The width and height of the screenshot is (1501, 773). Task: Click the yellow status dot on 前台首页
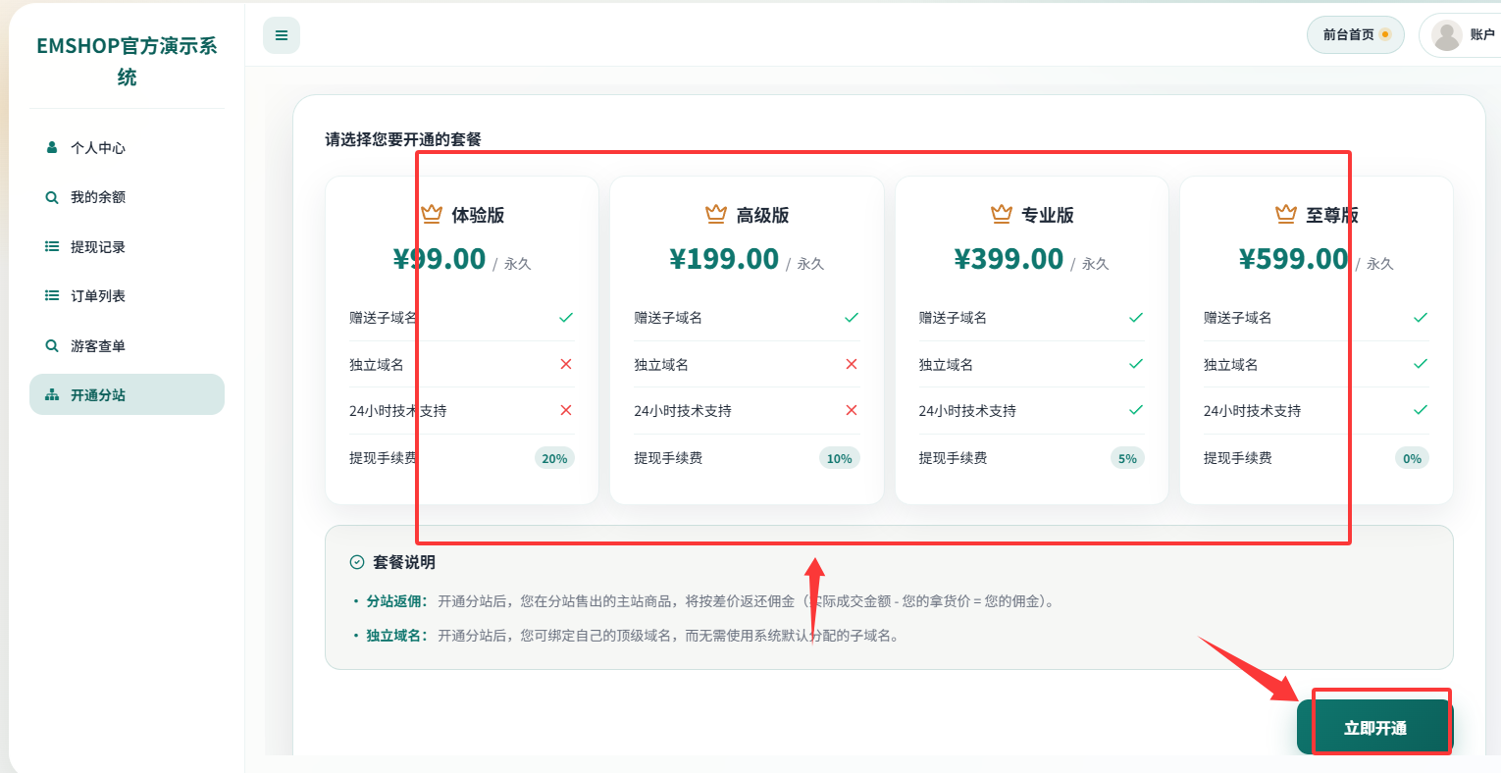(1386, 32)
